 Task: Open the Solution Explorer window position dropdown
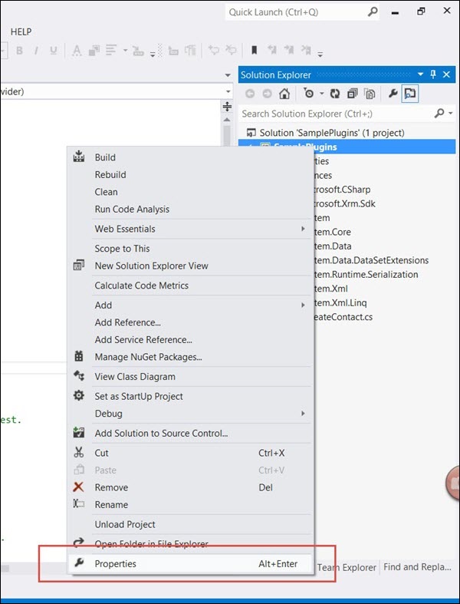(x=420, y=74)
